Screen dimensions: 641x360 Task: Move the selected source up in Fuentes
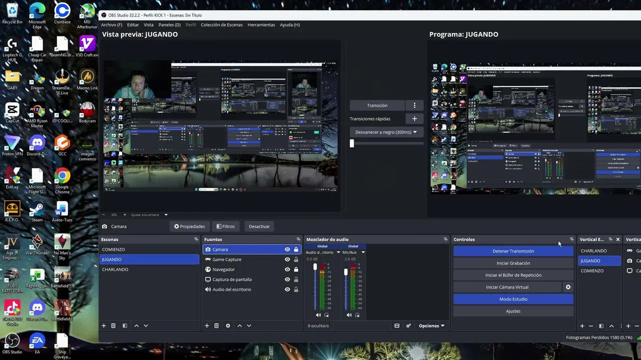point(239,325)
